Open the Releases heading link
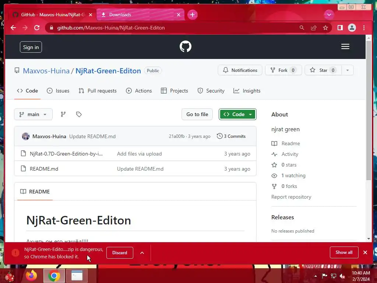 point(282,217)
